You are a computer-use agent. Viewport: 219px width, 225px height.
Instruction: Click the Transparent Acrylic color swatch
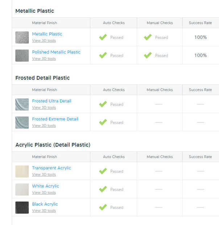pyautogui.click(x=22, y=171)
